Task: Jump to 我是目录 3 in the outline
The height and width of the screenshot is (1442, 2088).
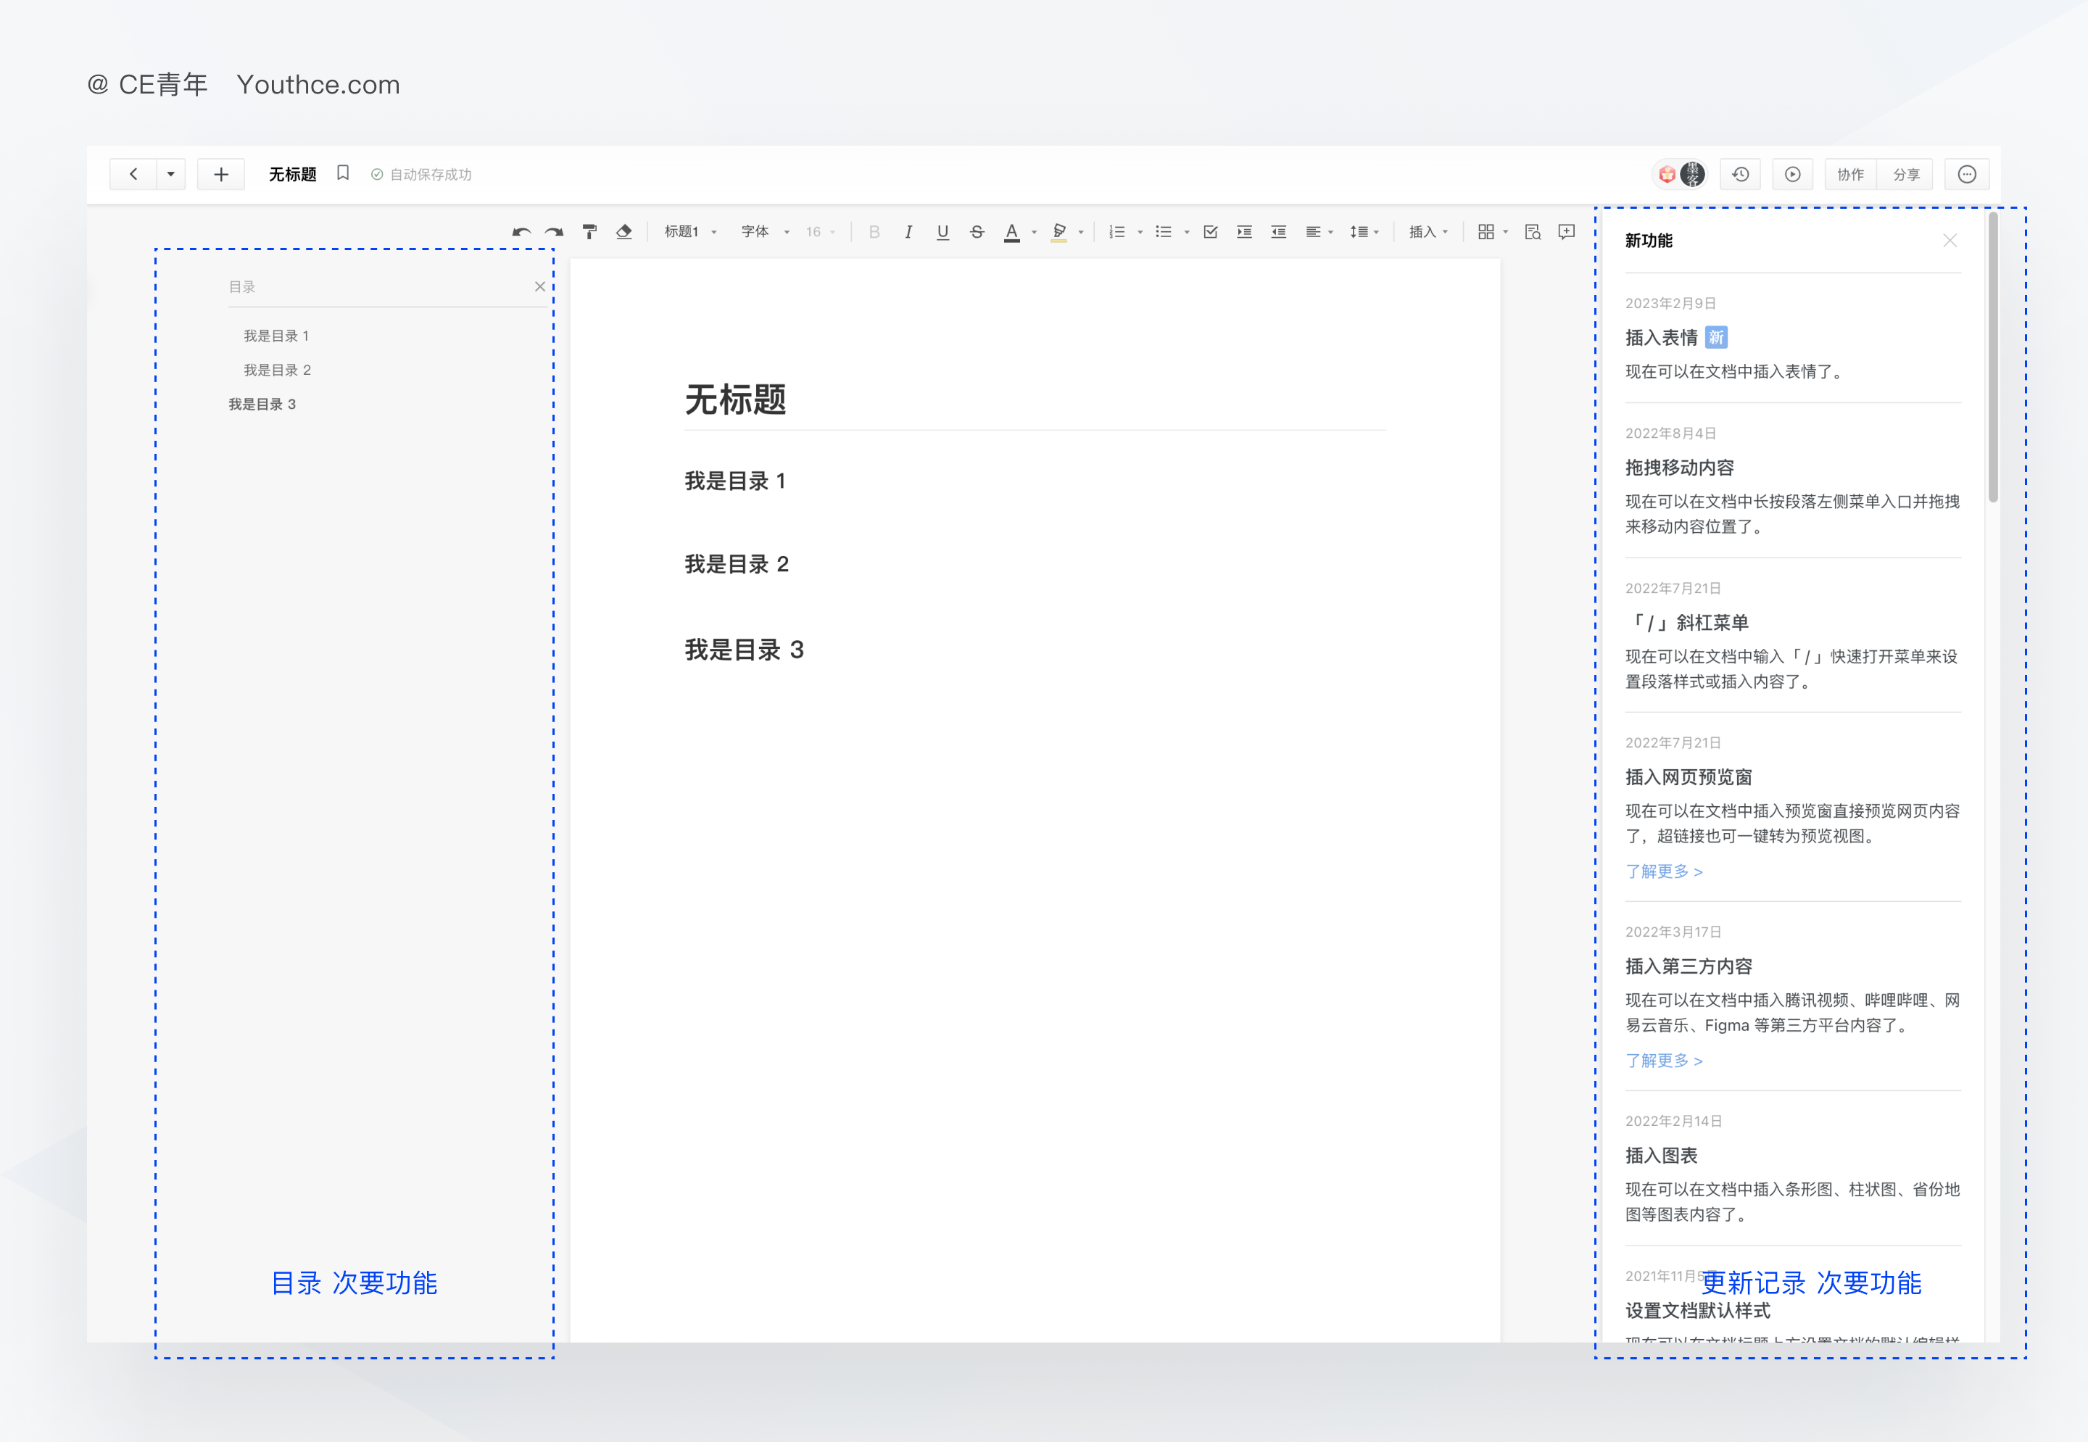Action: pyautogui.click(x=262, y=405)
